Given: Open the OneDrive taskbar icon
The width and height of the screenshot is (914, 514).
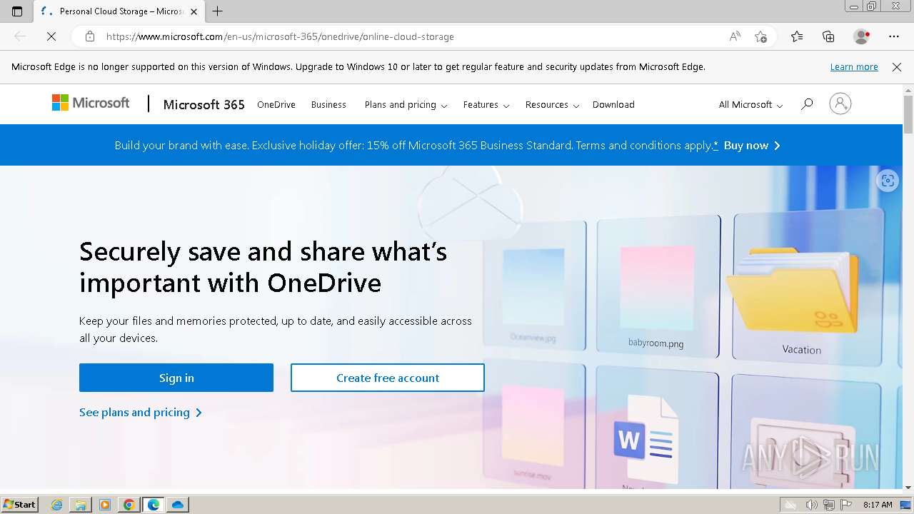Looking at the screenshot, I should pos(178,505).
